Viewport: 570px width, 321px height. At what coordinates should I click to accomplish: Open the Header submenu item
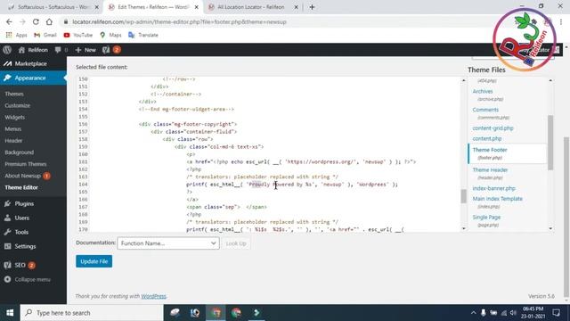click(x=13, y=141)
